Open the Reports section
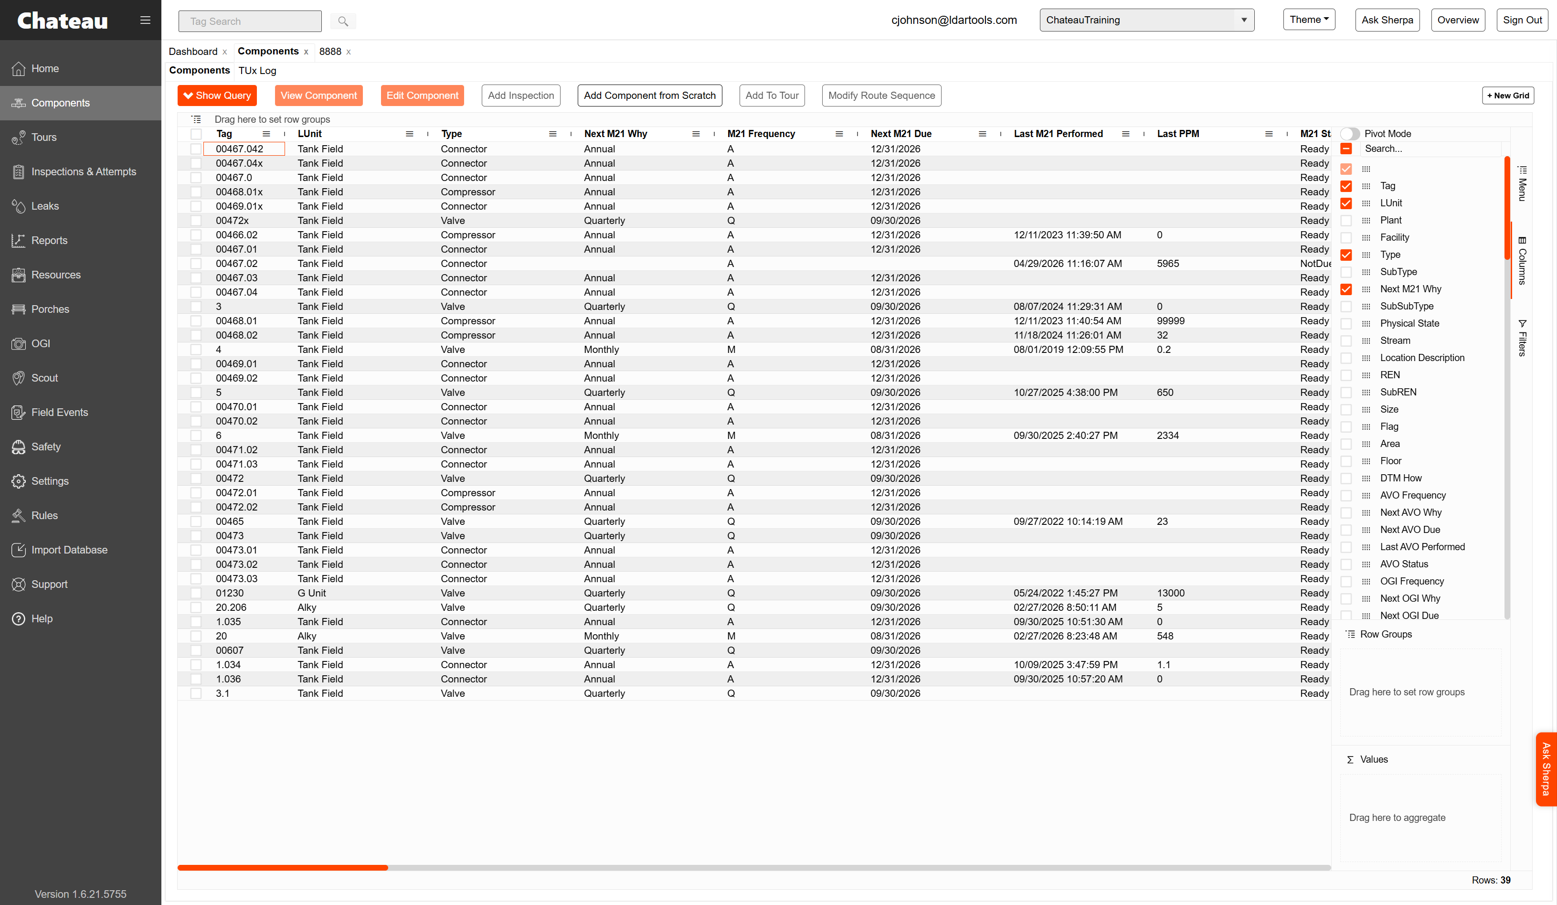The width and height of the screenshot is (1557, 905). tap(80, 241)
